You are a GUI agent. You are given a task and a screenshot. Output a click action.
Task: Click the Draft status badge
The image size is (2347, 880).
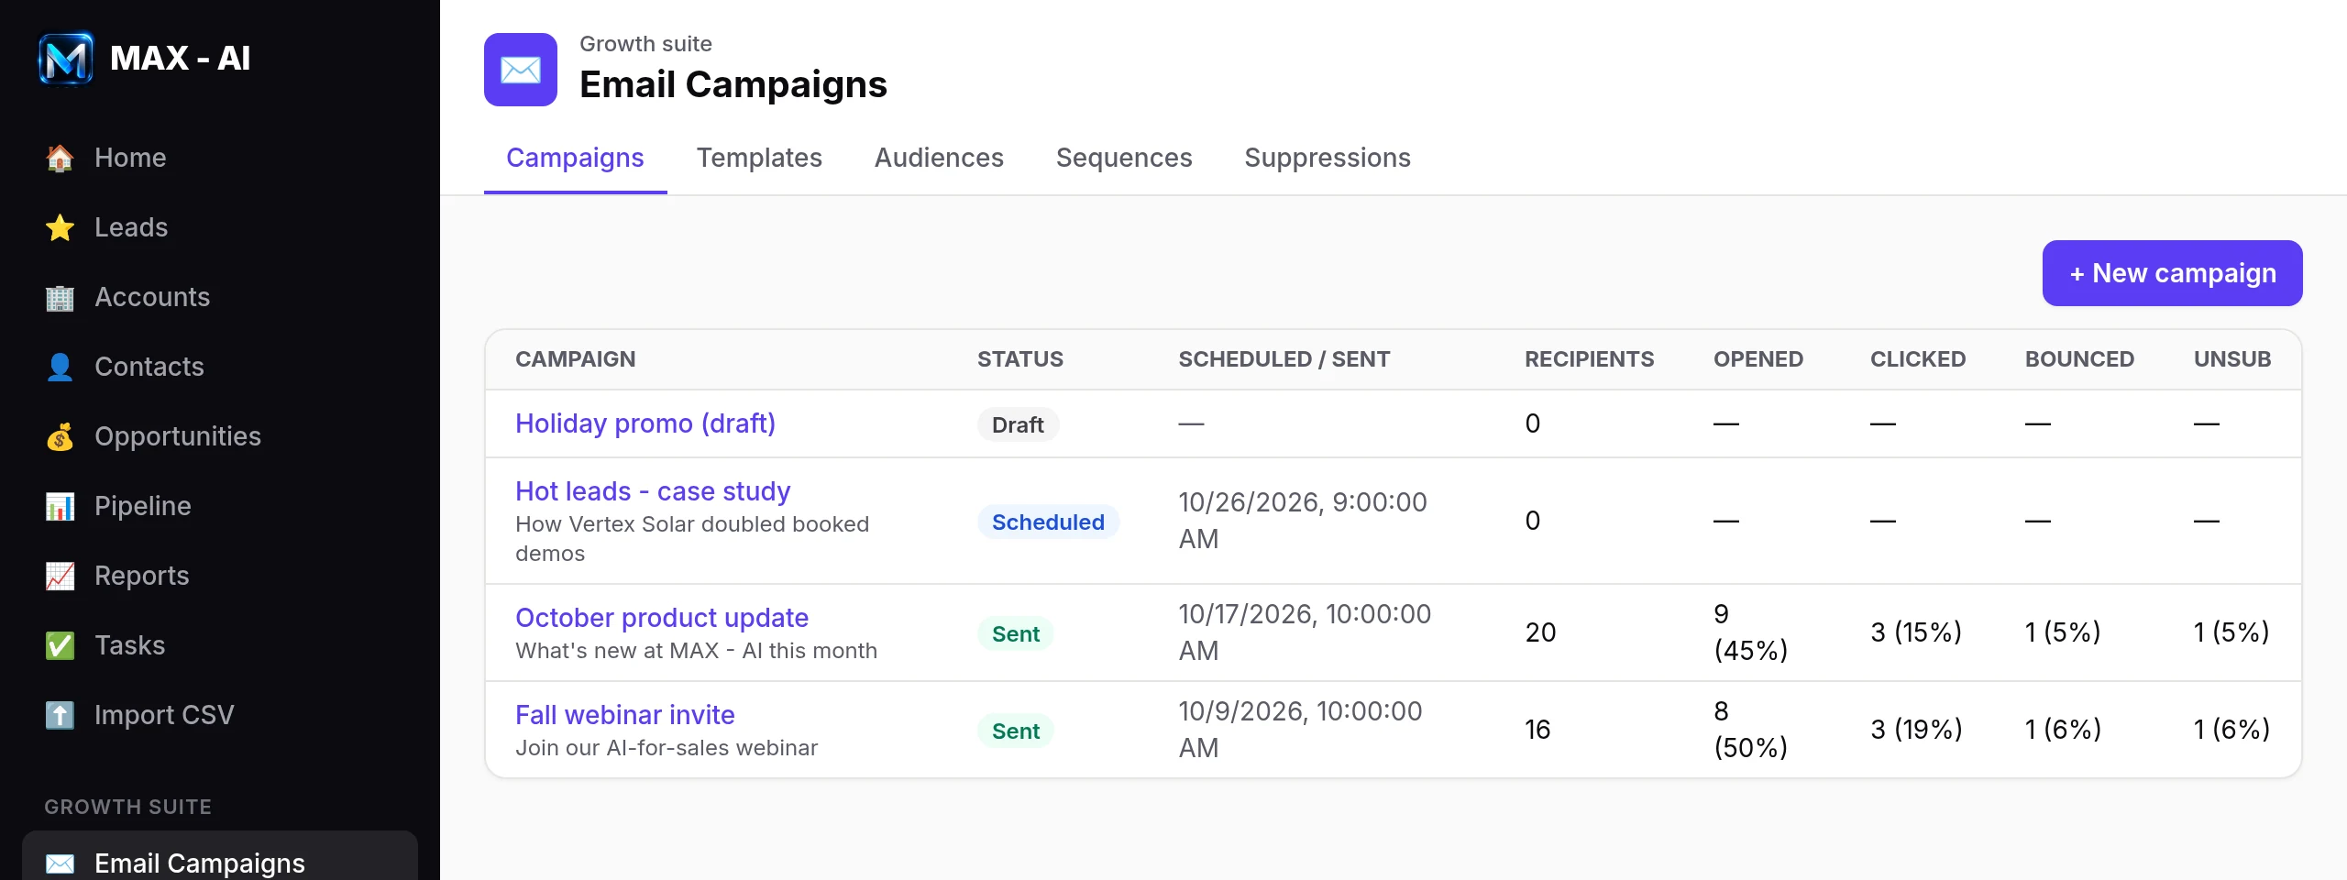[x=1018, y=424]
